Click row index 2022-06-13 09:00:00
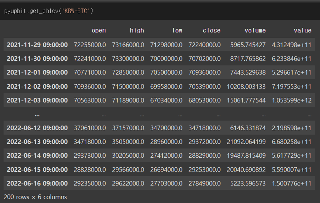 coord(37,142)
